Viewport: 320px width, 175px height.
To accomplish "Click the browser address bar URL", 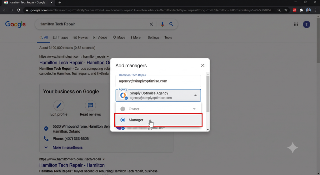I will pos(152,10).
